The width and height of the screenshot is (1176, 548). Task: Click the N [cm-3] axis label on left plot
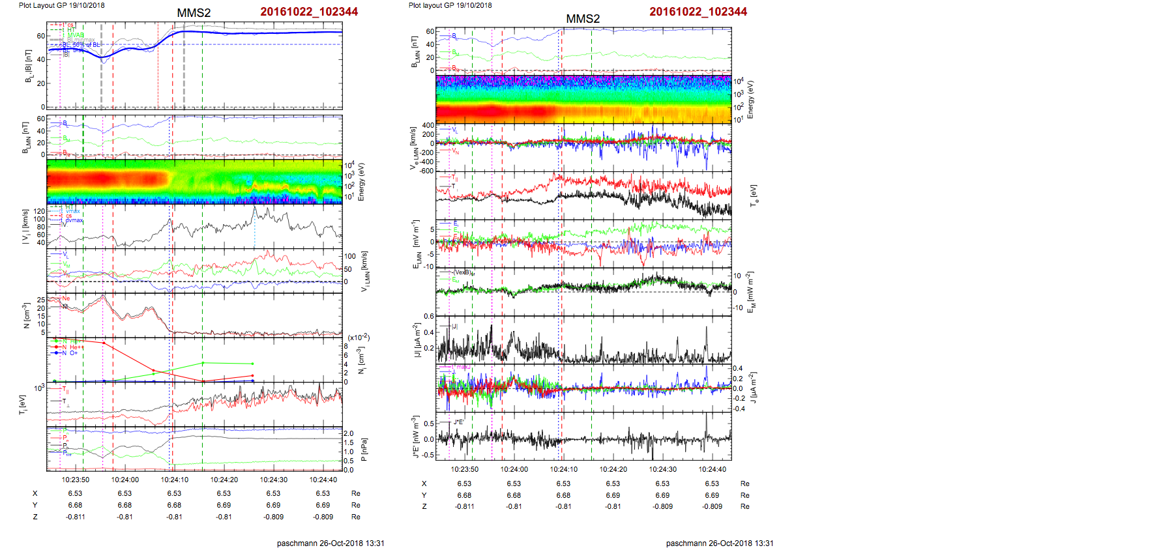[x=26, y=315]
